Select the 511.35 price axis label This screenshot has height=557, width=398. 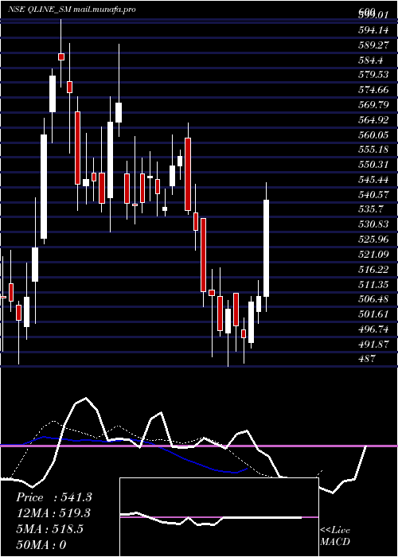[373, 284]
